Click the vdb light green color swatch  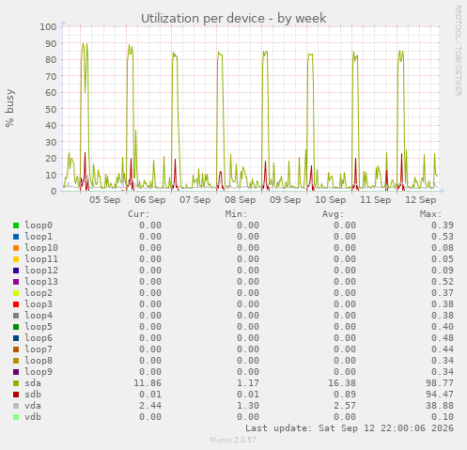pyautogui.click(x=16, y=417)
